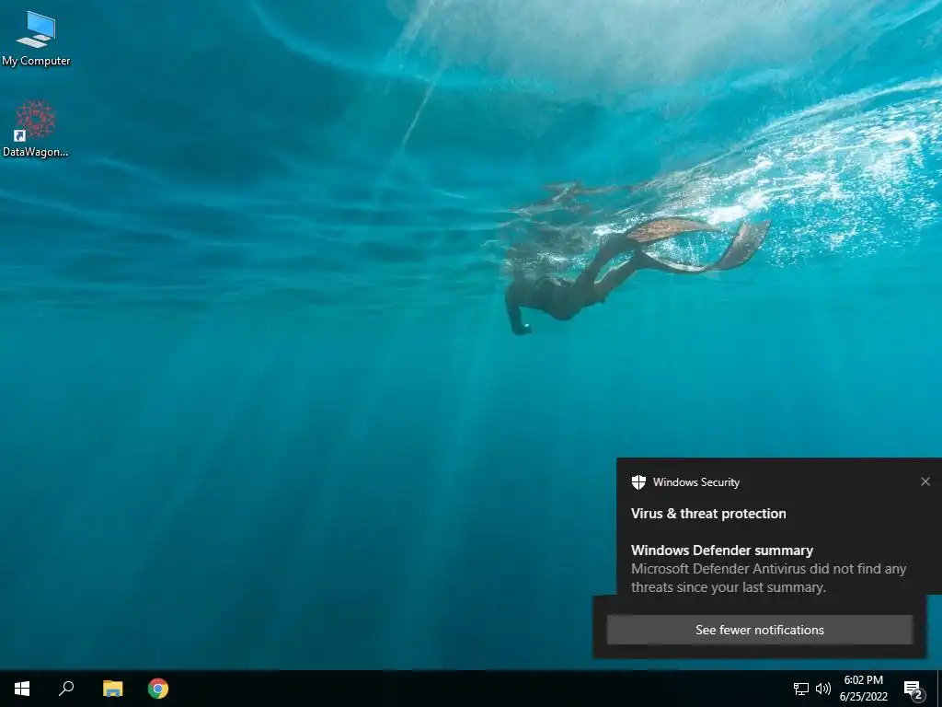Click See fewer notifications button
This screenshot has width=942, height=707.
759,630
